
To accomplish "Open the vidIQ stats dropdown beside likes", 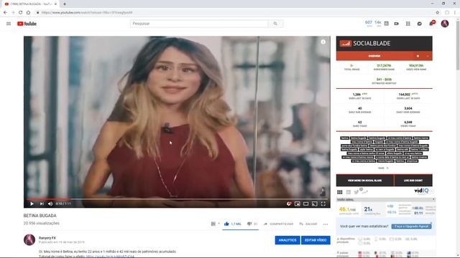I will [215, 224].
